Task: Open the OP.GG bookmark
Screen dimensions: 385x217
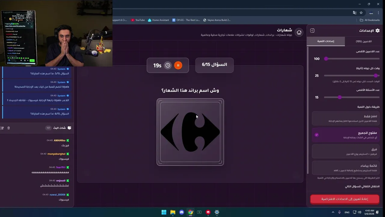Action: (x=186, y=20)
